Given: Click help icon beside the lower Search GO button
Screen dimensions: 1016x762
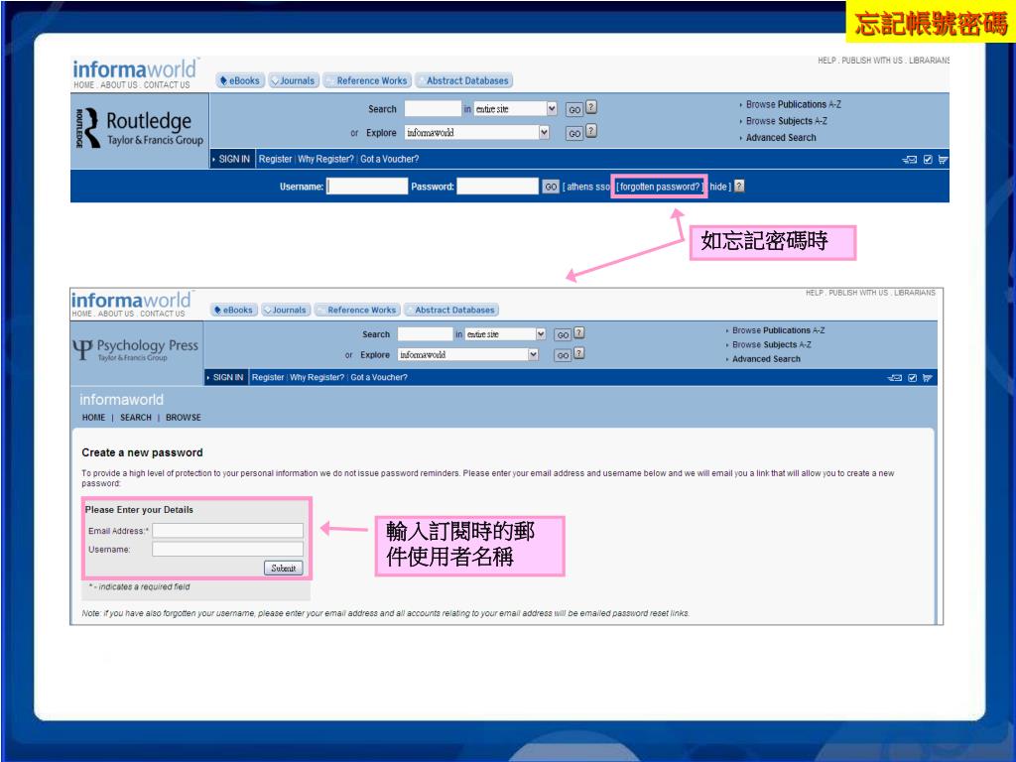Looking at the screenshot, I should 579,333.
